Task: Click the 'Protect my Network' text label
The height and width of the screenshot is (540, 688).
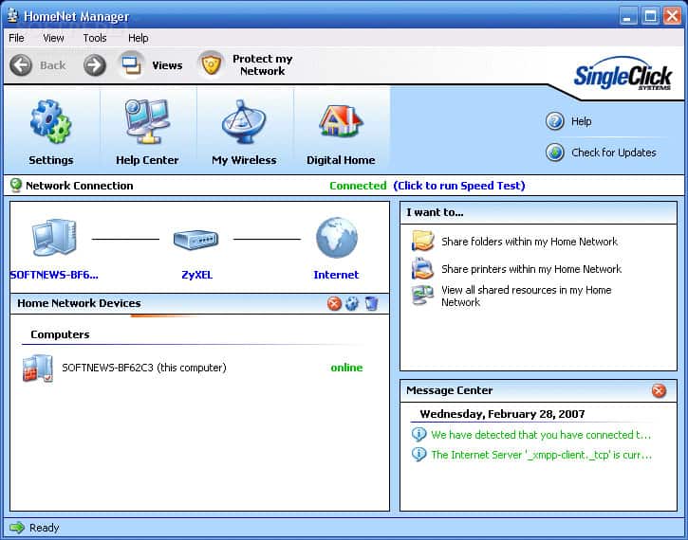Action: pyautogui.click(x=262, y=64)
